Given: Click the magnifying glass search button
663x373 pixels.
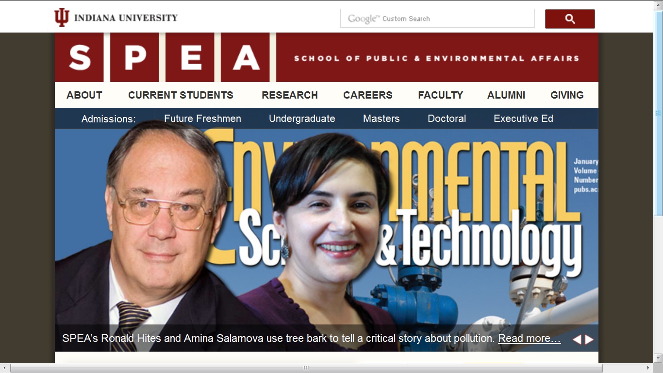Looking at the screenshot, I should (570, 19).
